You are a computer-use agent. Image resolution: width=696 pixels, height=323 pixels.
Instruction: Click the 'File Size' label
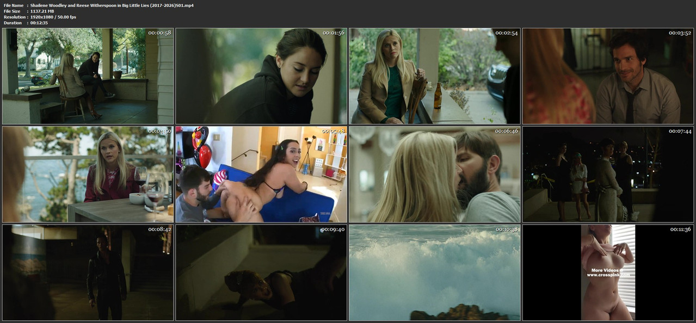coord(13,11)
